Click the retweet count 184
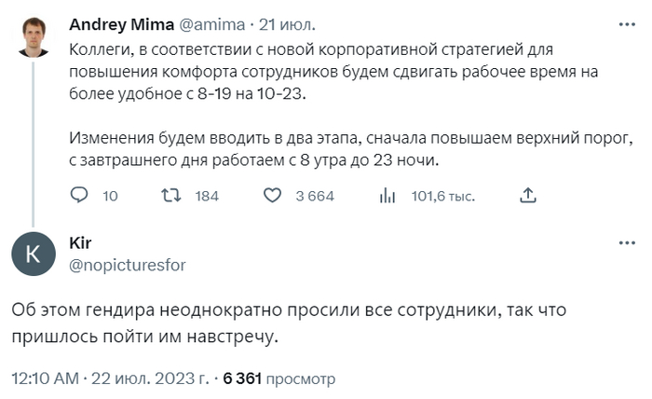Image resolution: width=652 pixels, height=399 pixels. pyautogui.click(x=206, y=196)
